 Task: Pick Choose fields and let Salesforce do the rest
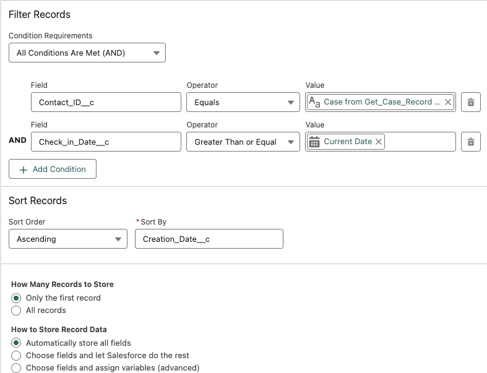17,356
